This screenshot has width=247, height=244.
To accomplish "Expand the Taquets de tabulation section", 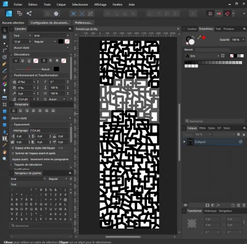I will [28, 165].
